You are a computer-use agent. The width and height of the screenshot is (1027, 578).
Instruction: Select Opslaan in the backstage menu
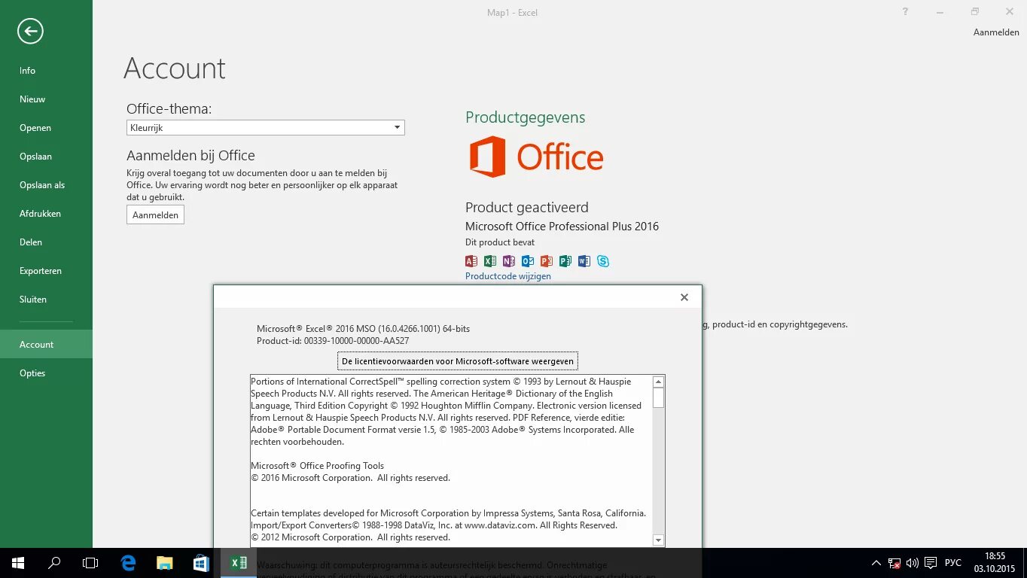46,157
